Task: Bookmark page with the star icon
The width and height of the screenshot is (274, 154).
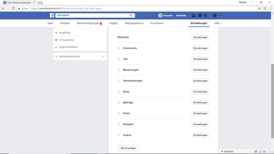Action: pyautogui.click(x=259, y=8)
